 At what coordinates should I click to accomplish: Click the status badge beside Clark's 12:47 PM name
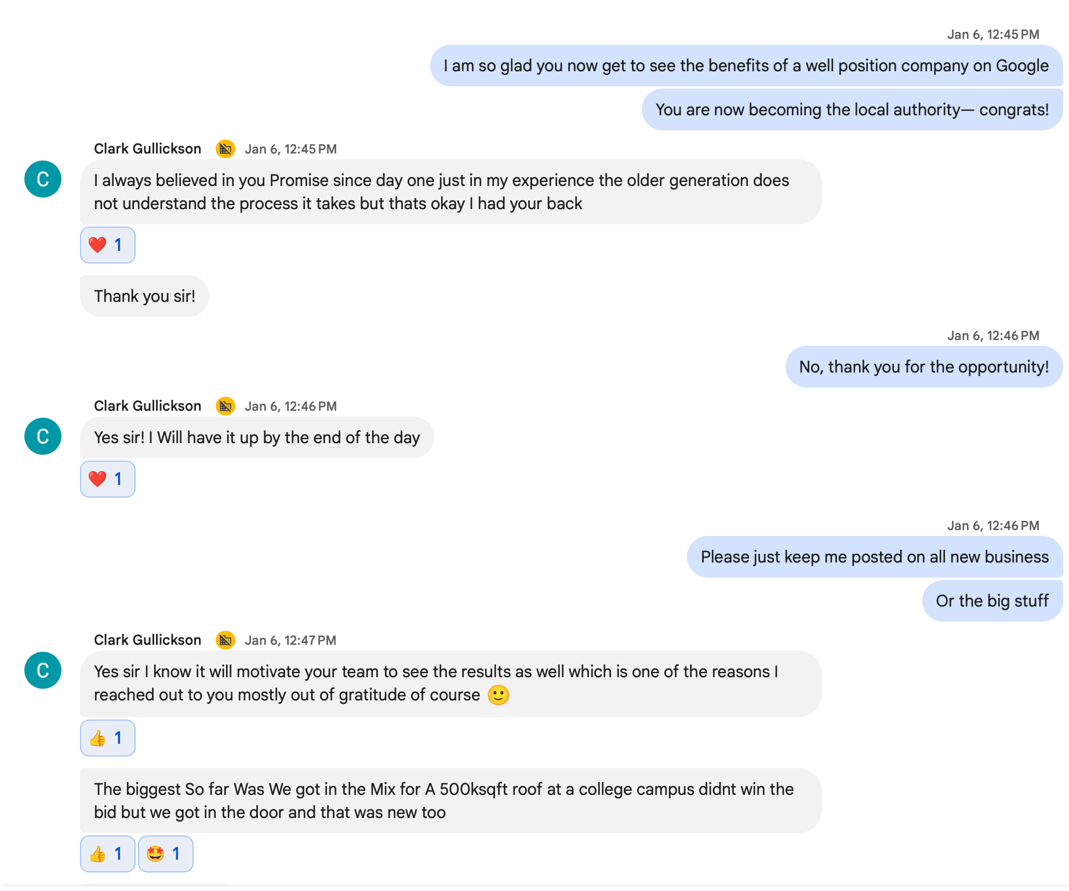225,640
